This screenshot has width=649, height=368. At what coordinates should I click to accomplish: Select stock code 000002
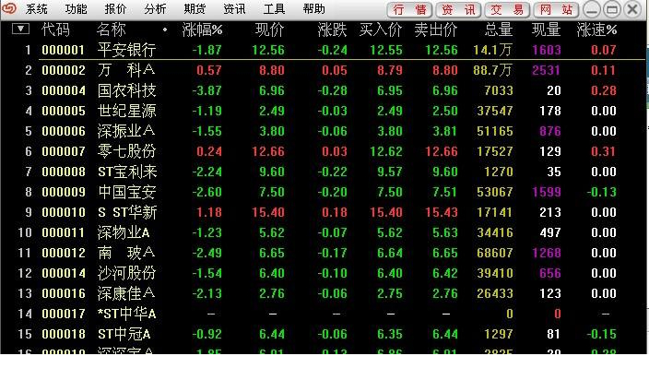(x=64, y=70)
